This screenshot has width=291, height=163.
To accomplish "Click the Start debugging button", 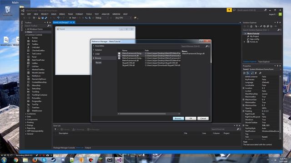I will 73,18.
